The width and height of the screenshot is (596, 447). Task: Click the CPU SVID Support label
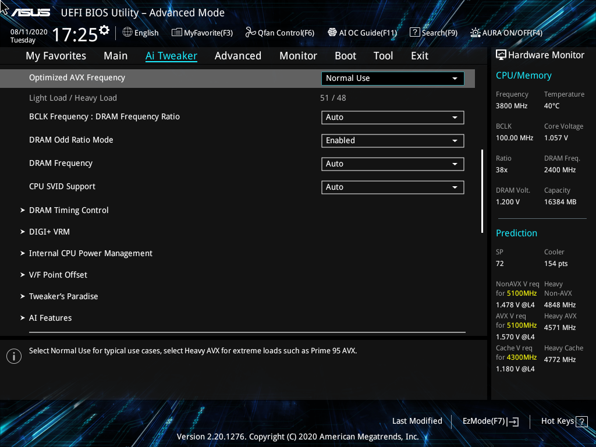tap(62, 187)
